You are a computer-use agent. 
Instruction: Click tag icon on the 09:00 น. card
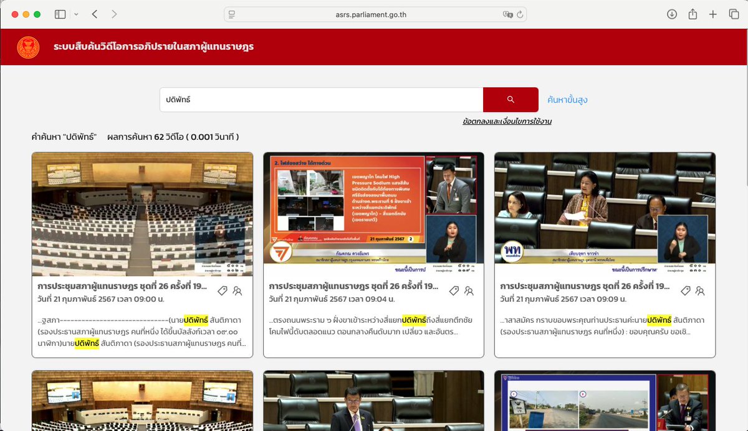click(223, 290)
